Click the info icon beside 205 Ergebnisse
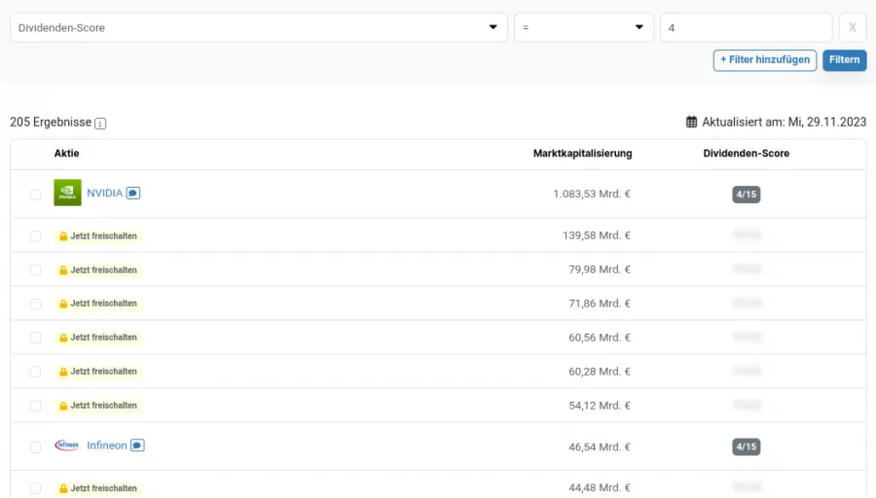 100,124
